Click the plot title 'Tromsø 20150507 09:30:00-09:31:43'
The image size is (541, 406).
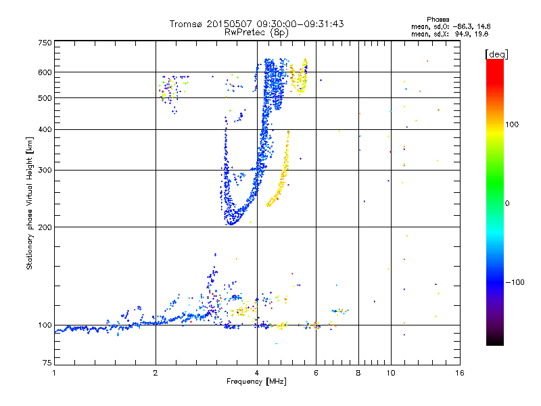point(257,24)
